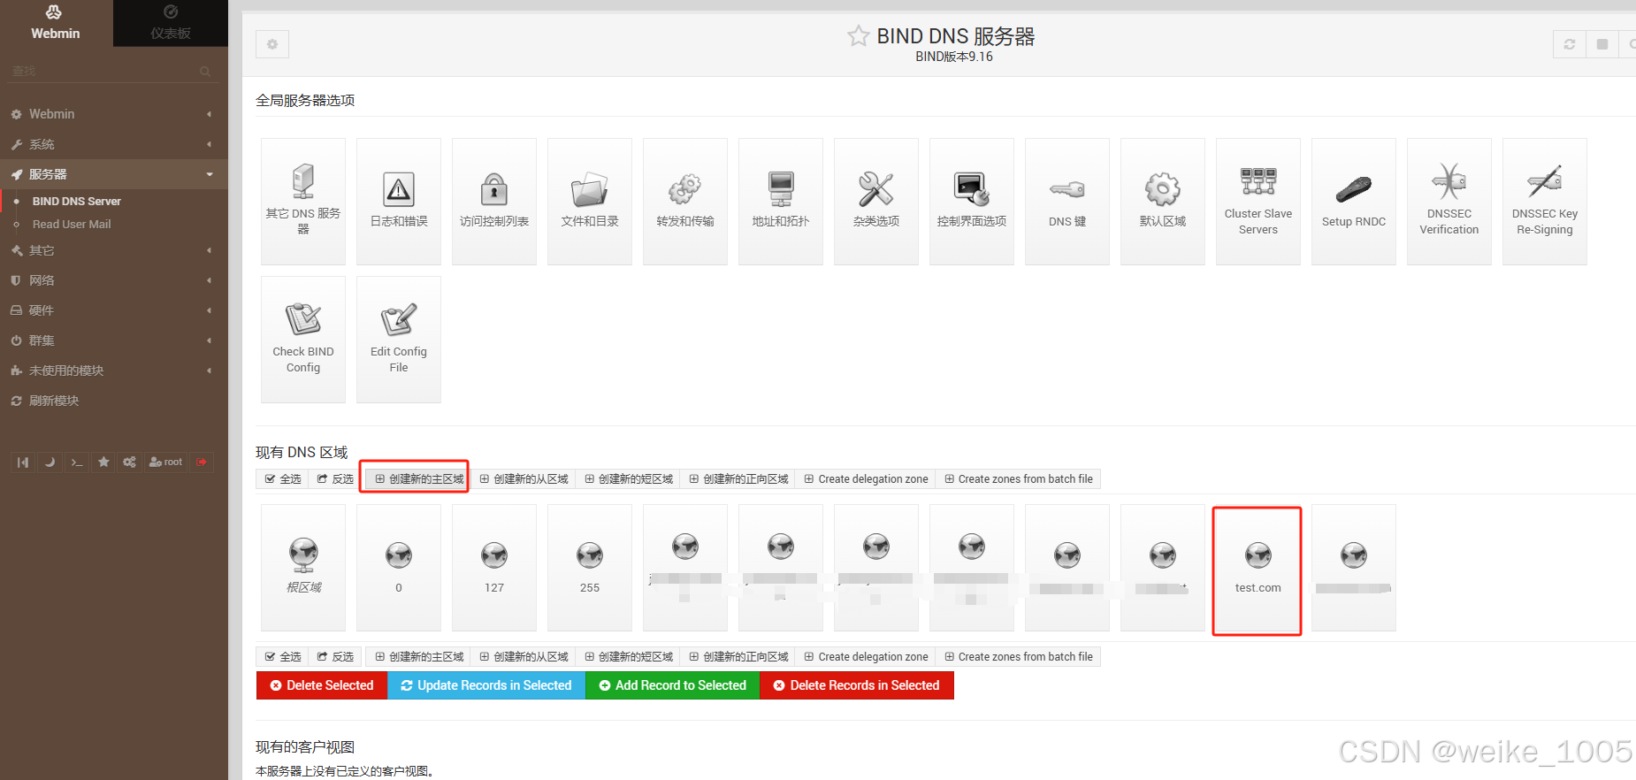1636x780 pixels.
Task: Click 全选 above the zone icons
Action: tap(283, 478)
